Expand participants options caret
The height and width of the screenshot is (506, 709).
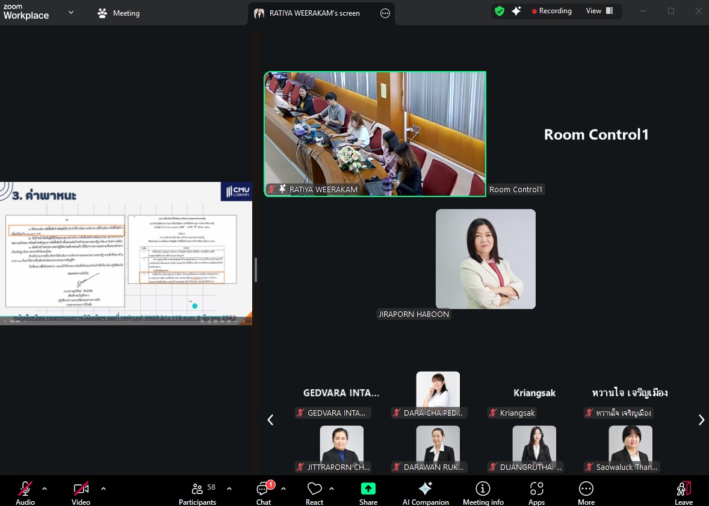pos(229,489)
